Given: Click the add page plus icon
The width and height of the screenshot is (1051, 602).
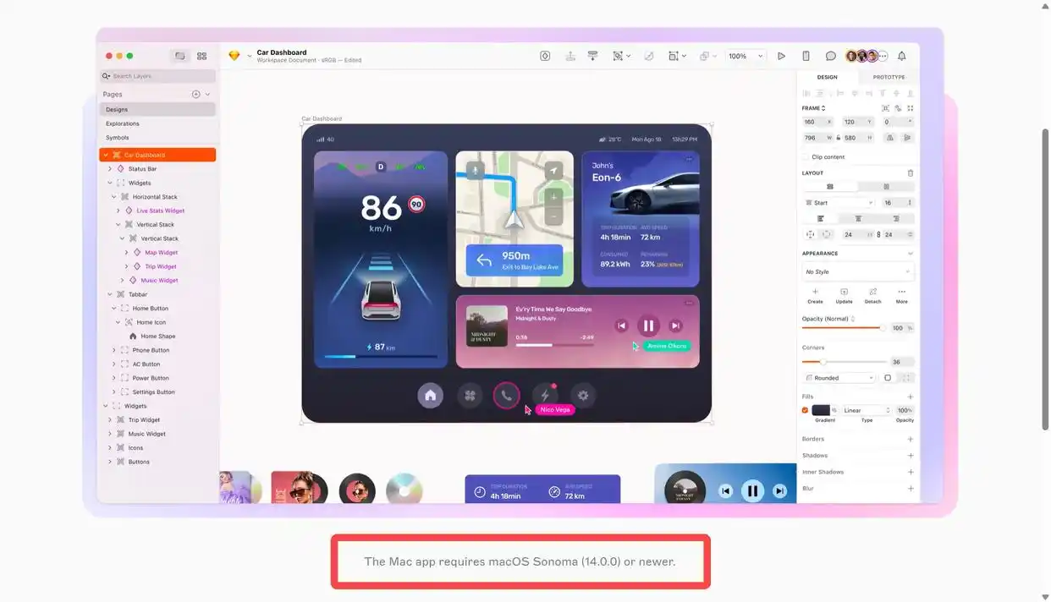Looking at the screenshot, I should coord(195,95).
